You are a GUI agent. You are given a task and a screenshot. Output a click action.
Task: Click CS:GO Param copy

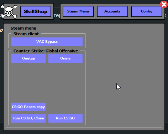[x=28, y=107]
